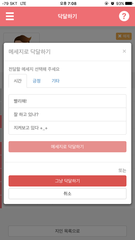
Task: Open the hamburger menu icon
Action: pos(10,16)
